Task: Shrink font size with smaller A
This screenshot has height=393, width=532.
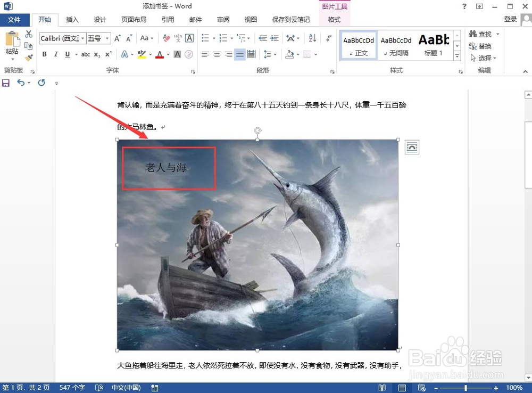Action: [129, 38]
